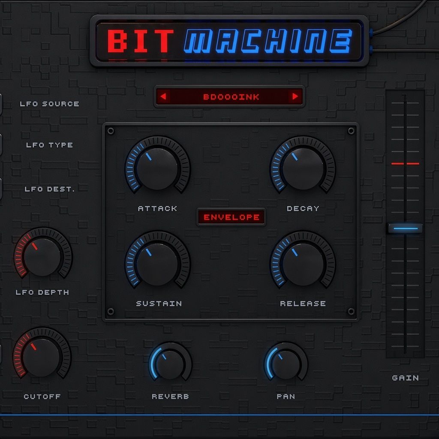
Task: Click the Decay knob
Action: pos(303,169)
